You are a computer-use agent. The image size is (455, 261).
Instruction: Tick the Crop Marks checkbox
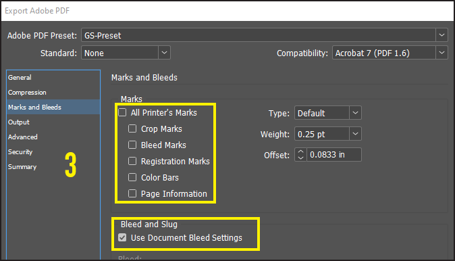[x=132, y=128]
